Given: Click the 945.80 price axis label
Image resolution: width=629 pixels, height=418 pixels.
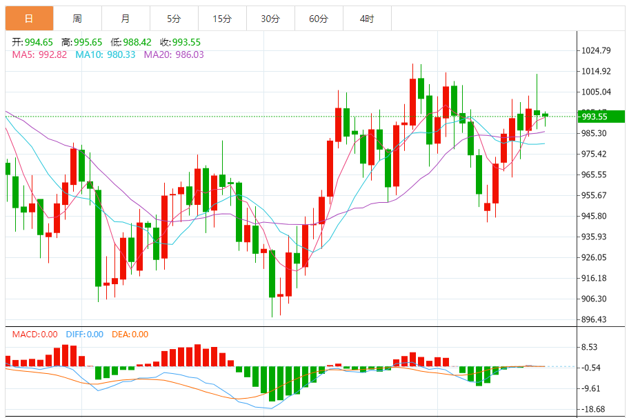Looking at the screenshot, I should pos(594,216).
